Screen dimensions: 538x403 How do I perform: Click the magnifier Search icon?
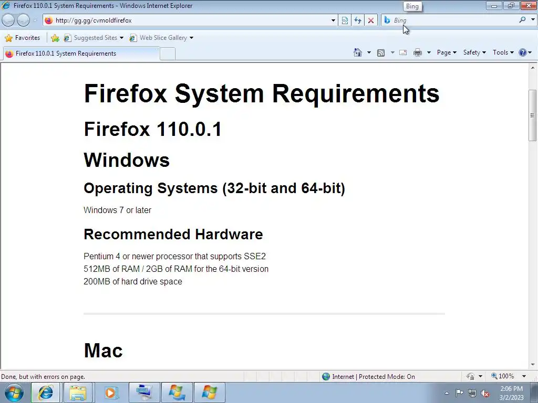coord(522,20)
